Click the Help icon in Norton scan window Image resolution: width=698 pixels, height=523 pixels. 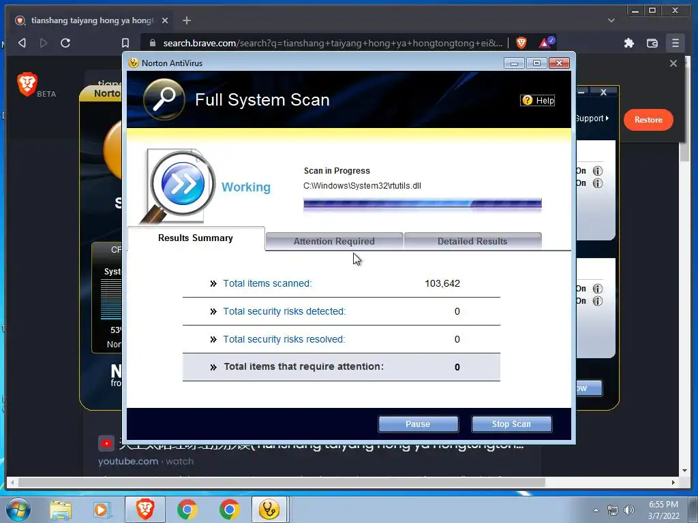[x=527, y=100]
